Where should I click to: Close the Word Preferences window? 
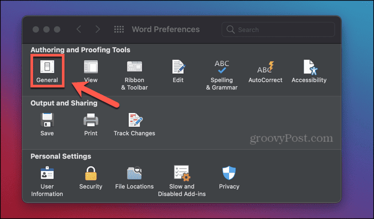pyautogui.click(x=36, y=29)
